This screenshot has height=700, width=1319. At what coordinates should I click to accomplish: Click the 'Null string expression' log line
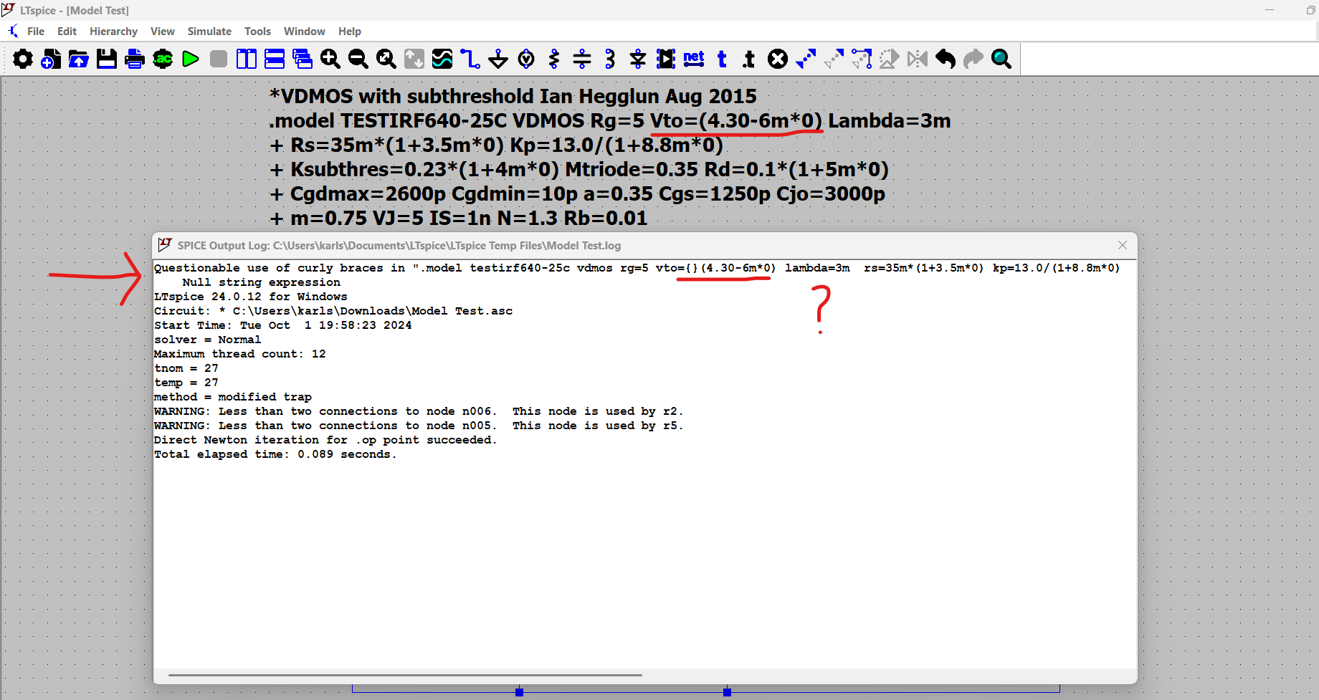pyautogui.click(x=261, y=282)
